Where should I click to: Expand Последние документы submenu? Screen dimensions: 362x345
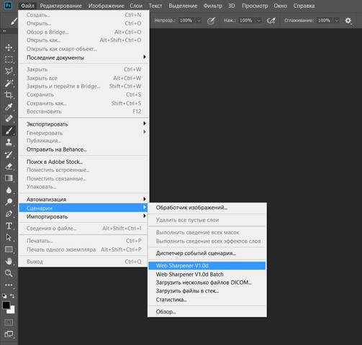83,57
